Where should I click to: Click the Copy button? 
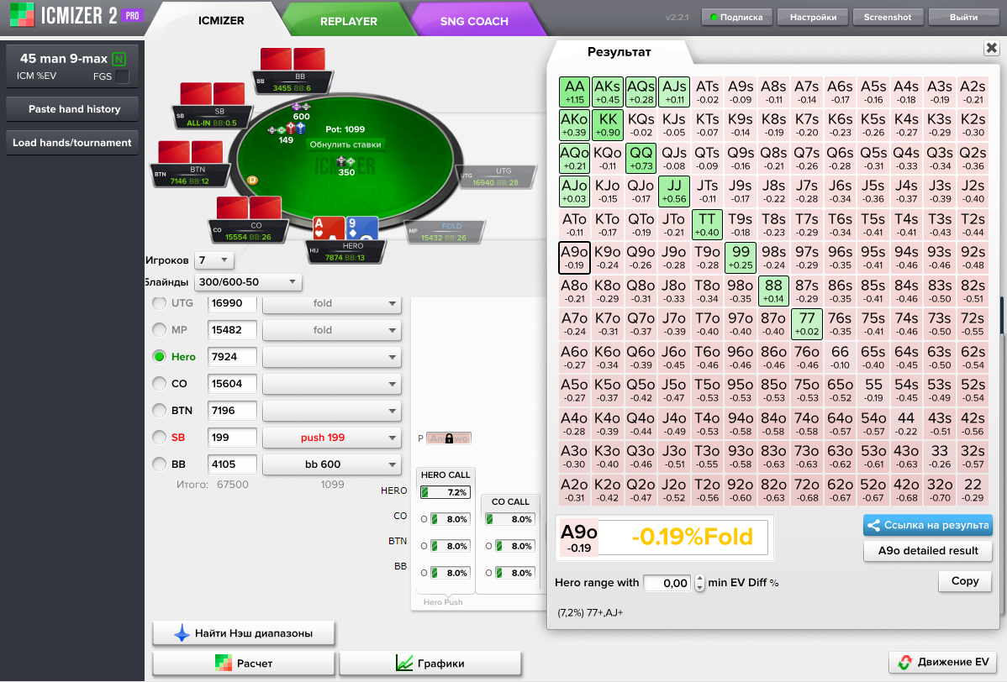point(965,580)
